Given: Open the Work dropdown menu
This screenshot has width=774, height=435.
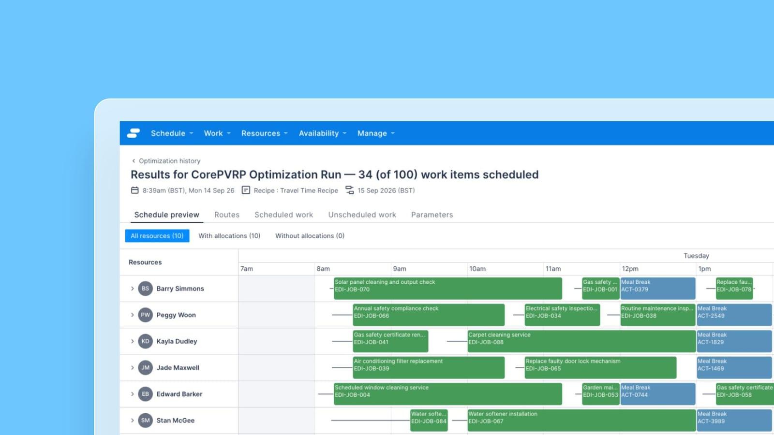Looking at the screenshot, I should [217, 133].
